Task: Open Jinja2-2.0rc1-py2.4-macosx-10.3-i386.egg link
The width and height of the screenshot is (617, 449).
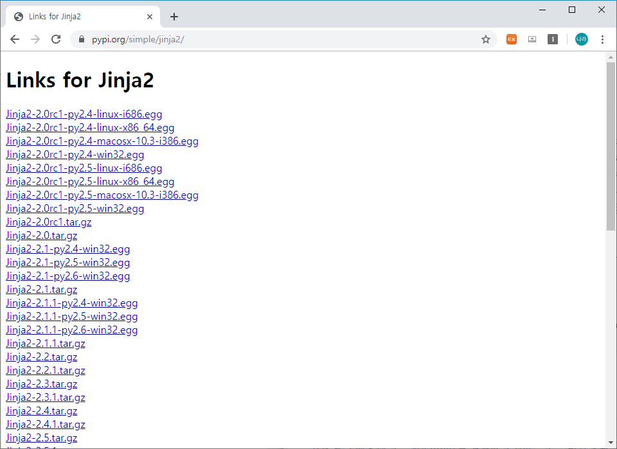Action: coord(102,141)
